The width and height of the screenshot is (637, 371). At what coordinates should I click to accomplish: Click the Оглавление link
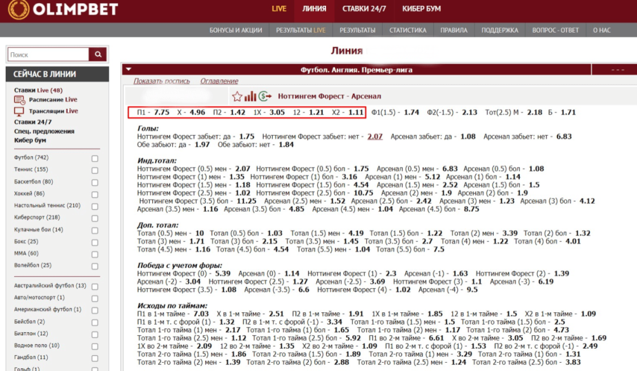coord(219,81)
